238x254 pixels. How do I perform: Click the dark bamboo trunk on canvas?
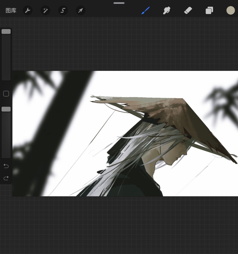click(53, 133)
